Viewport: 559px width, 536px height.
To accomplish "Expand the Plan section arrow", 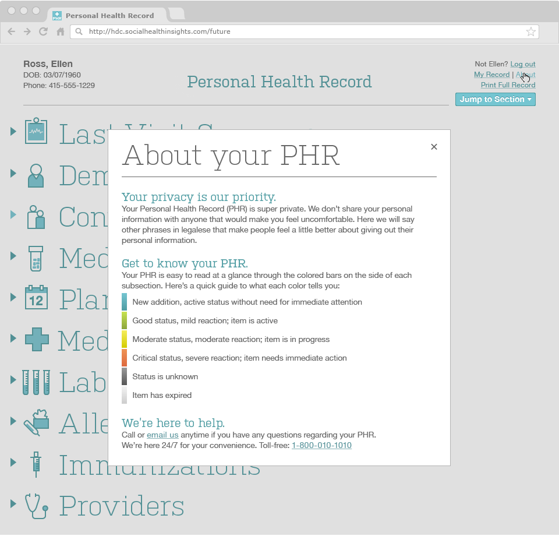I will (x=13, y=297).
